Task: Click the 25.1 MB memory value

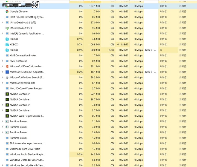Action: 95,67
